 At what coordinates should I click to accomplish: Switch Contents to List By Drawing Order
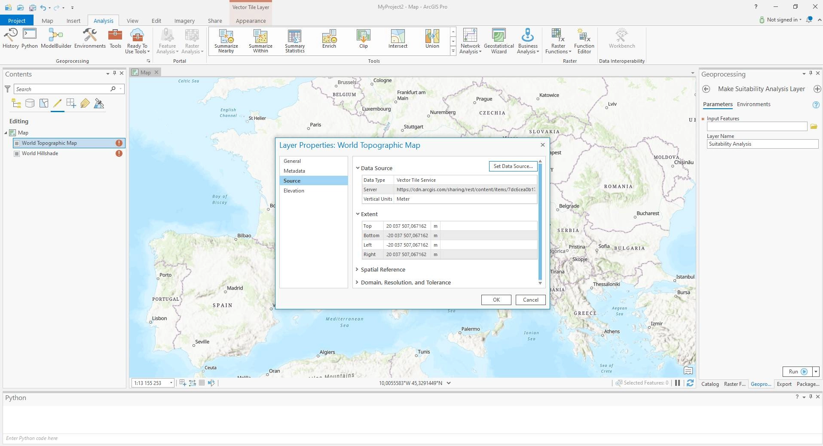click(16, 103)
